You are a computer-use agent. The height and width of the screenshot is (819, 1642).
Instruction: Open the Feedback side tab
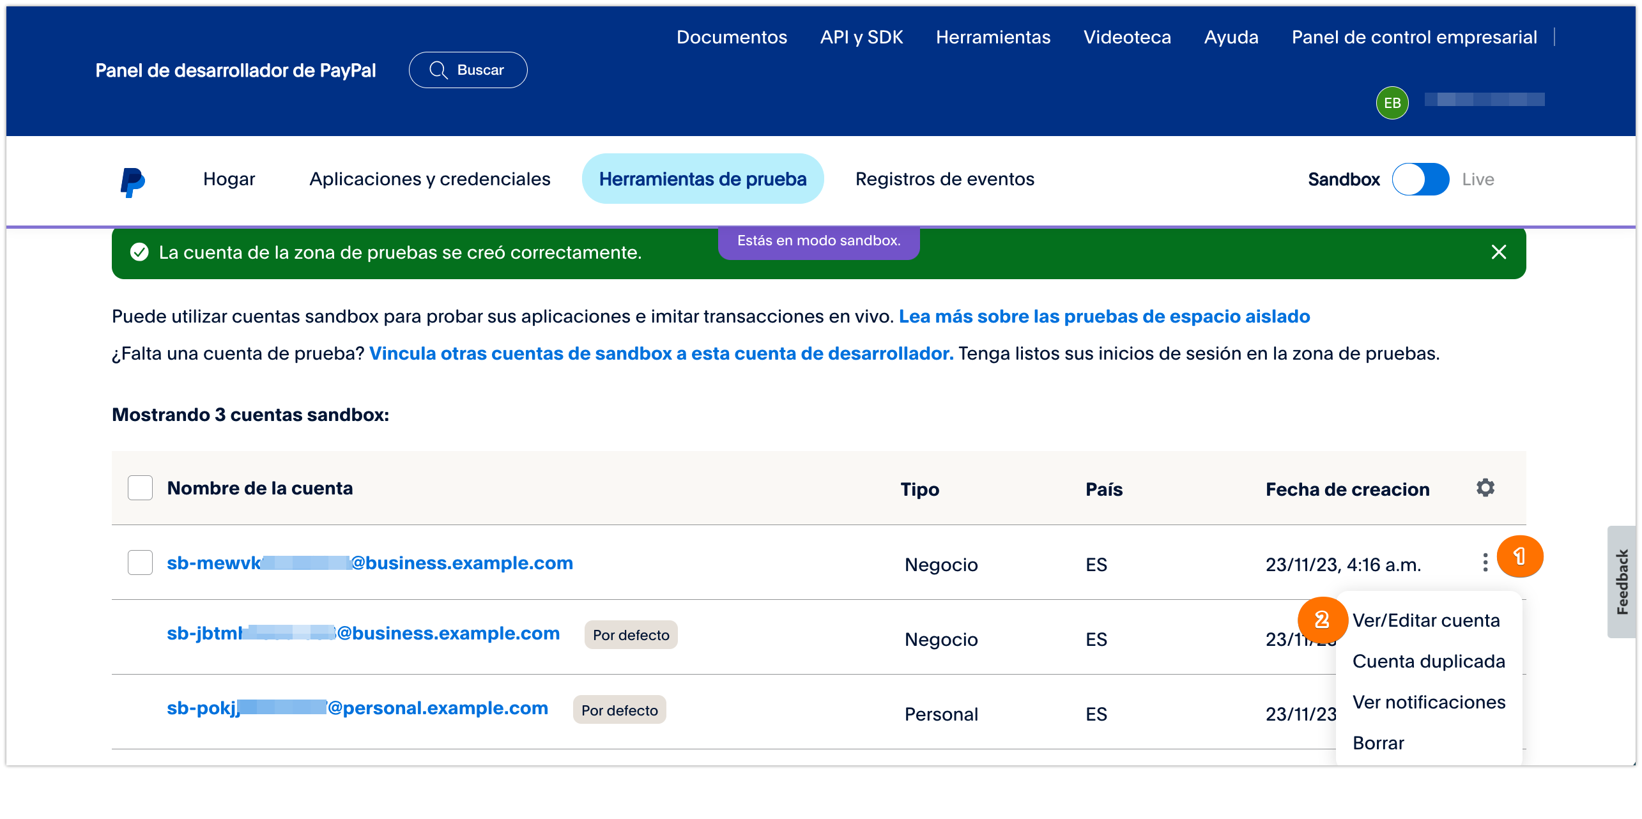point(1621,581)
